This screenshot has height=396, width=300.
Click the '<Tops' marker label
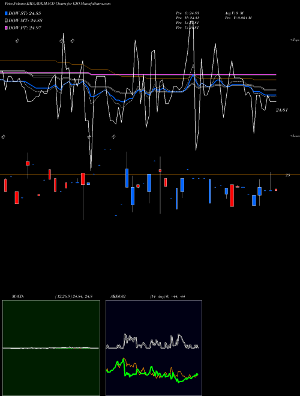295,40
